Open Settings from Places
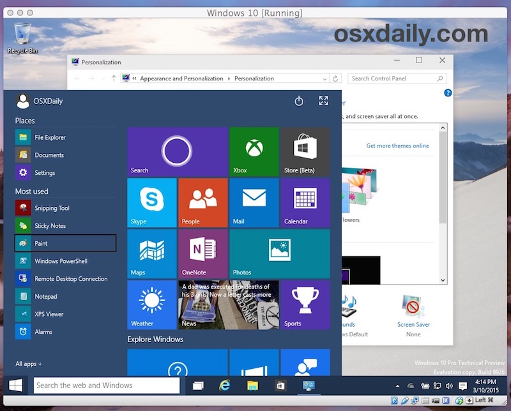 (x=65, y=172)
